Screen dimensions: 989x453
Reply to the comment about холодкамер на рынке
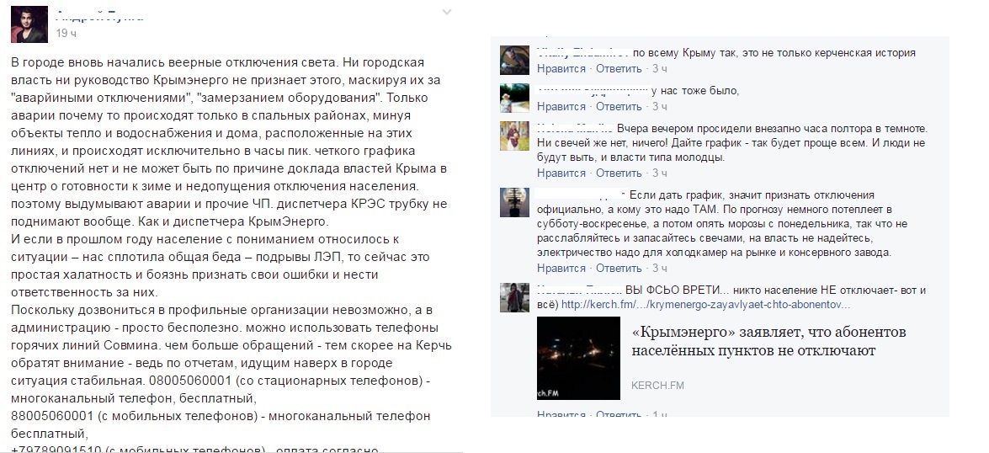[619, 268]
